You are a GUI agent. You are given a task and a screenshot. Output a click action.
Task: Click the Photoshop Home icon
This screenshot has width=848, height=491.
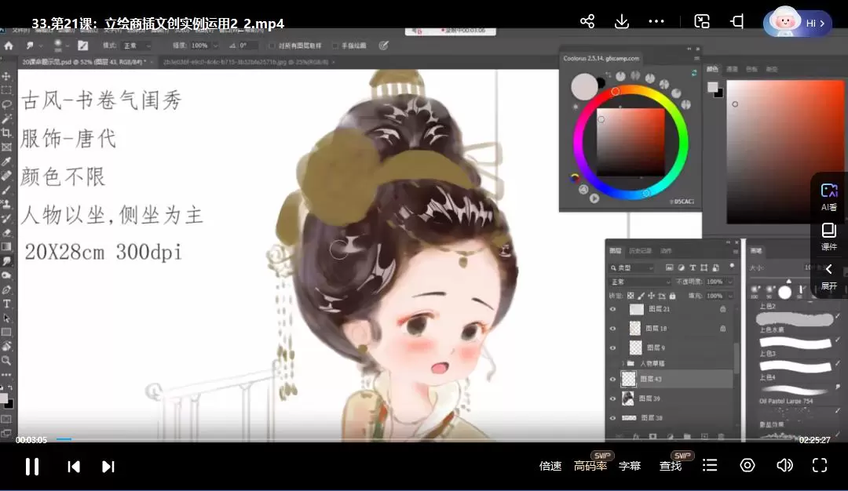coord(9,46)
